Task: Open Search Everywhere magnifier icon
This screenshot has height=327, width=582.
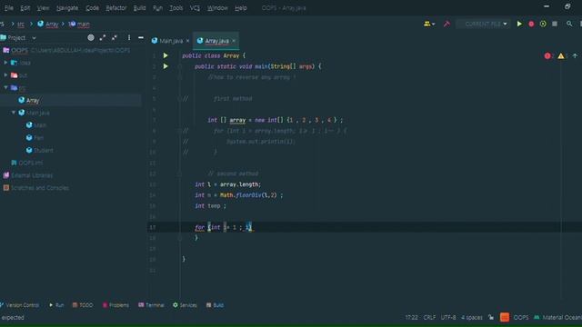Action: 569,24
